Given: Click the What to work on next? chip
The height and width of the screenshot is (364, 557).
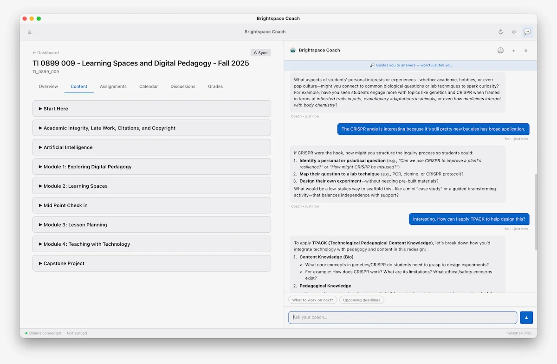Looking at the screenshot, I should (x=313, y=300).
